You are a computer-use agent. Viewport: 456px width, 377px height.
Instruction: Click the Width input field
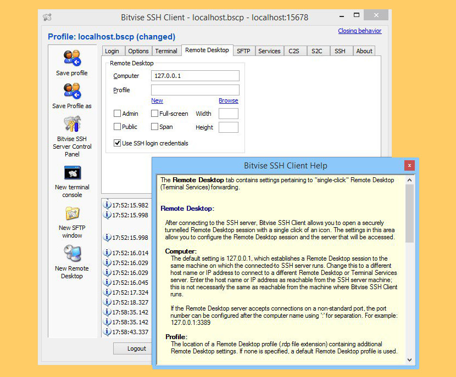(229, 113)
